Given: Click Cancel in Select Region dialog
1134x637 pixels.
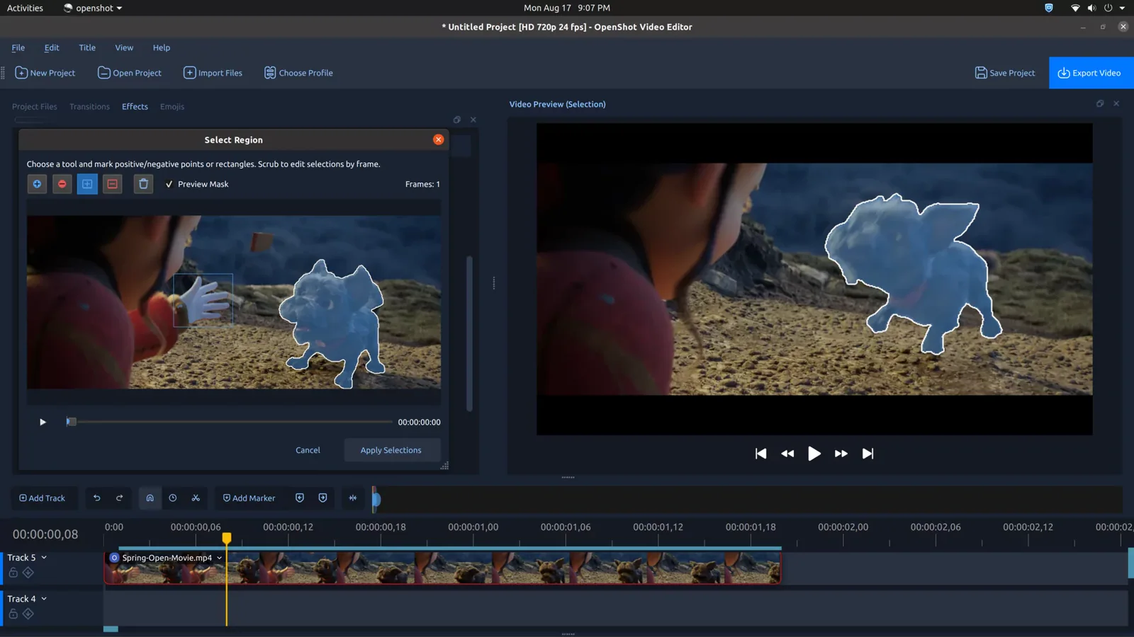Looking at the screenshot, I should click(x=308, y=450).
